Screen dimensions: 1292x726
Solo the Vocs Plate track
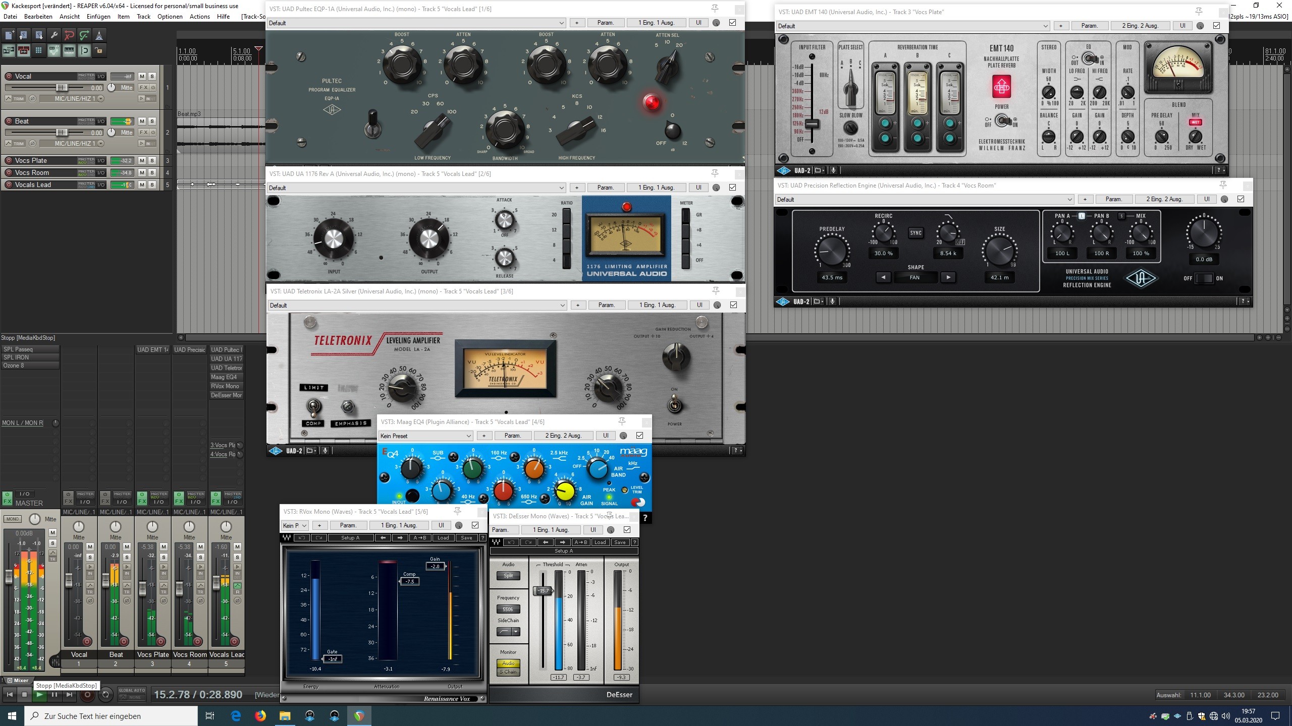(x=152, y=161)
